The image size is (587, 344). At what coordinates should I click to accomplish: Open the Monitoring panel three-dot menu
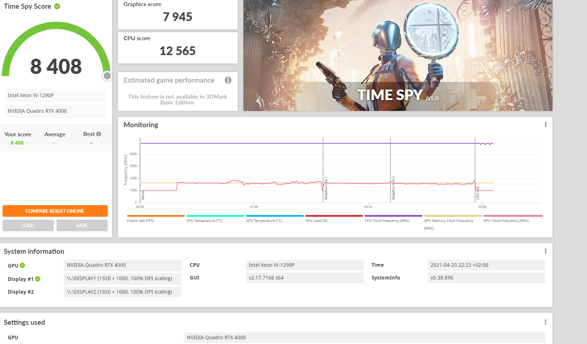(545, 125)
